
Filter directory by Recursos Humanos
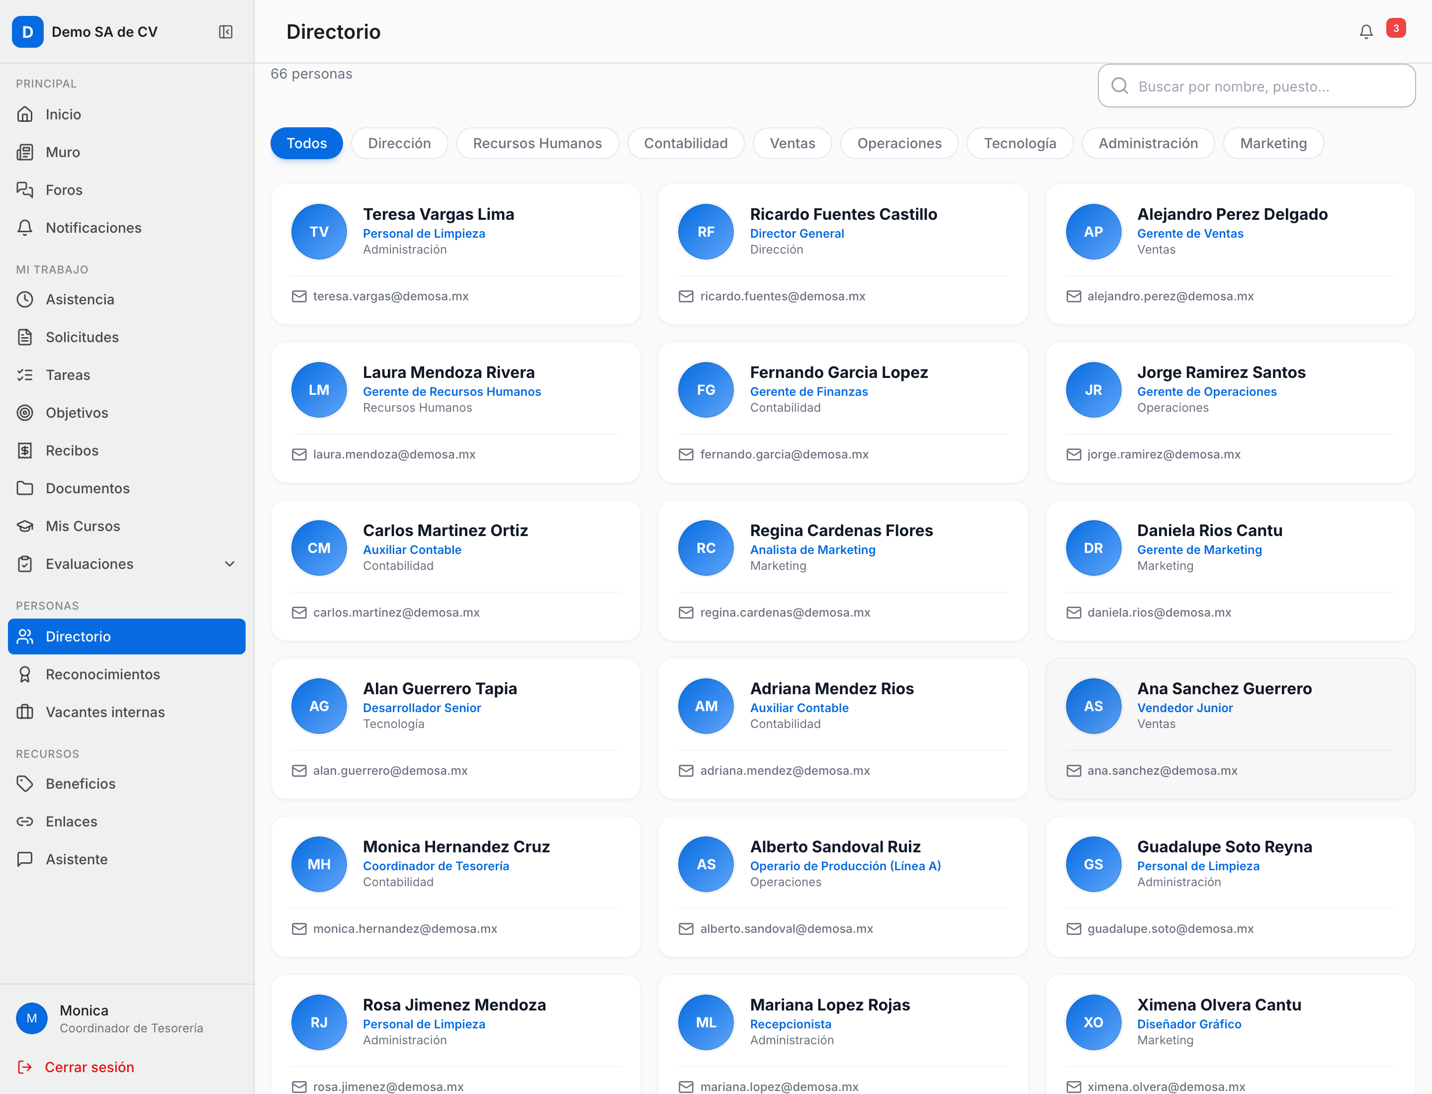point(537,143)
